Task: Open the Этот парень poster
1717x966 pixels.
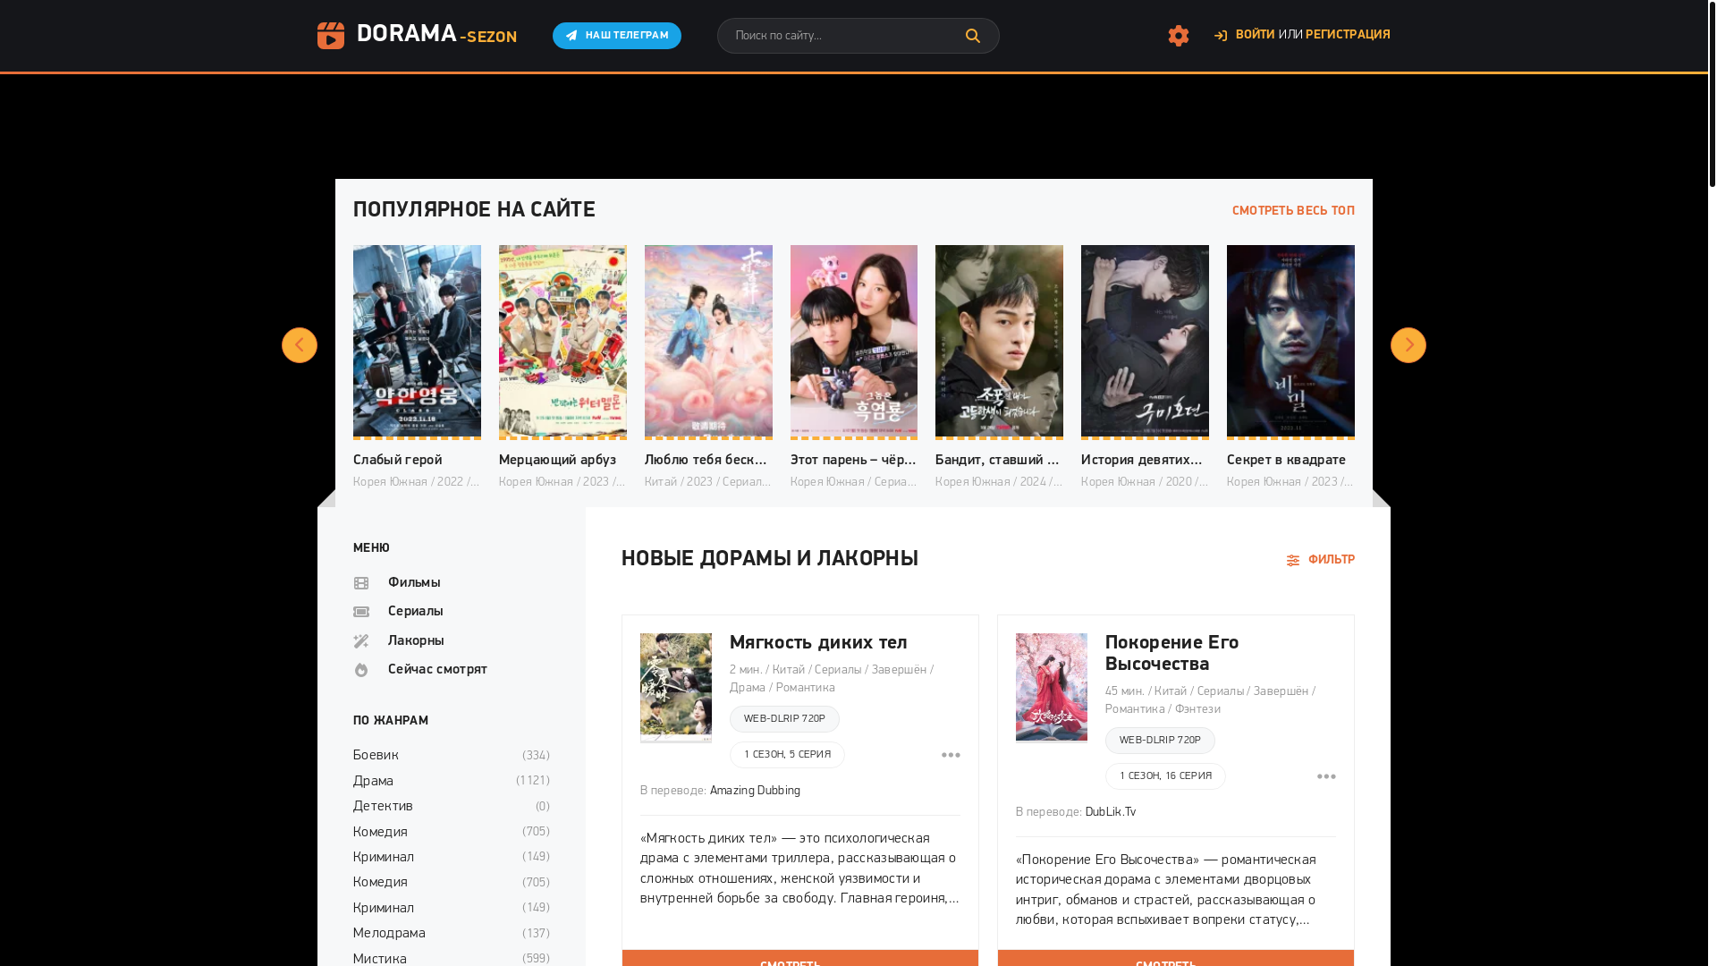Action: click(854, 341)
